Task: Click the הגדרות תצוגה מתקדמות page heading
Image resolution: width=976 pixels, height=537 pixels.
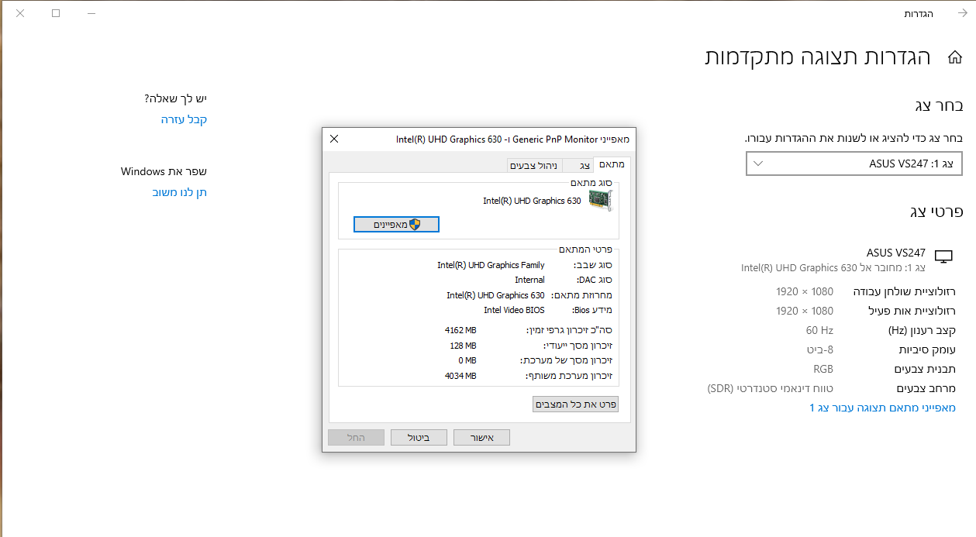Action: point(817,57)
